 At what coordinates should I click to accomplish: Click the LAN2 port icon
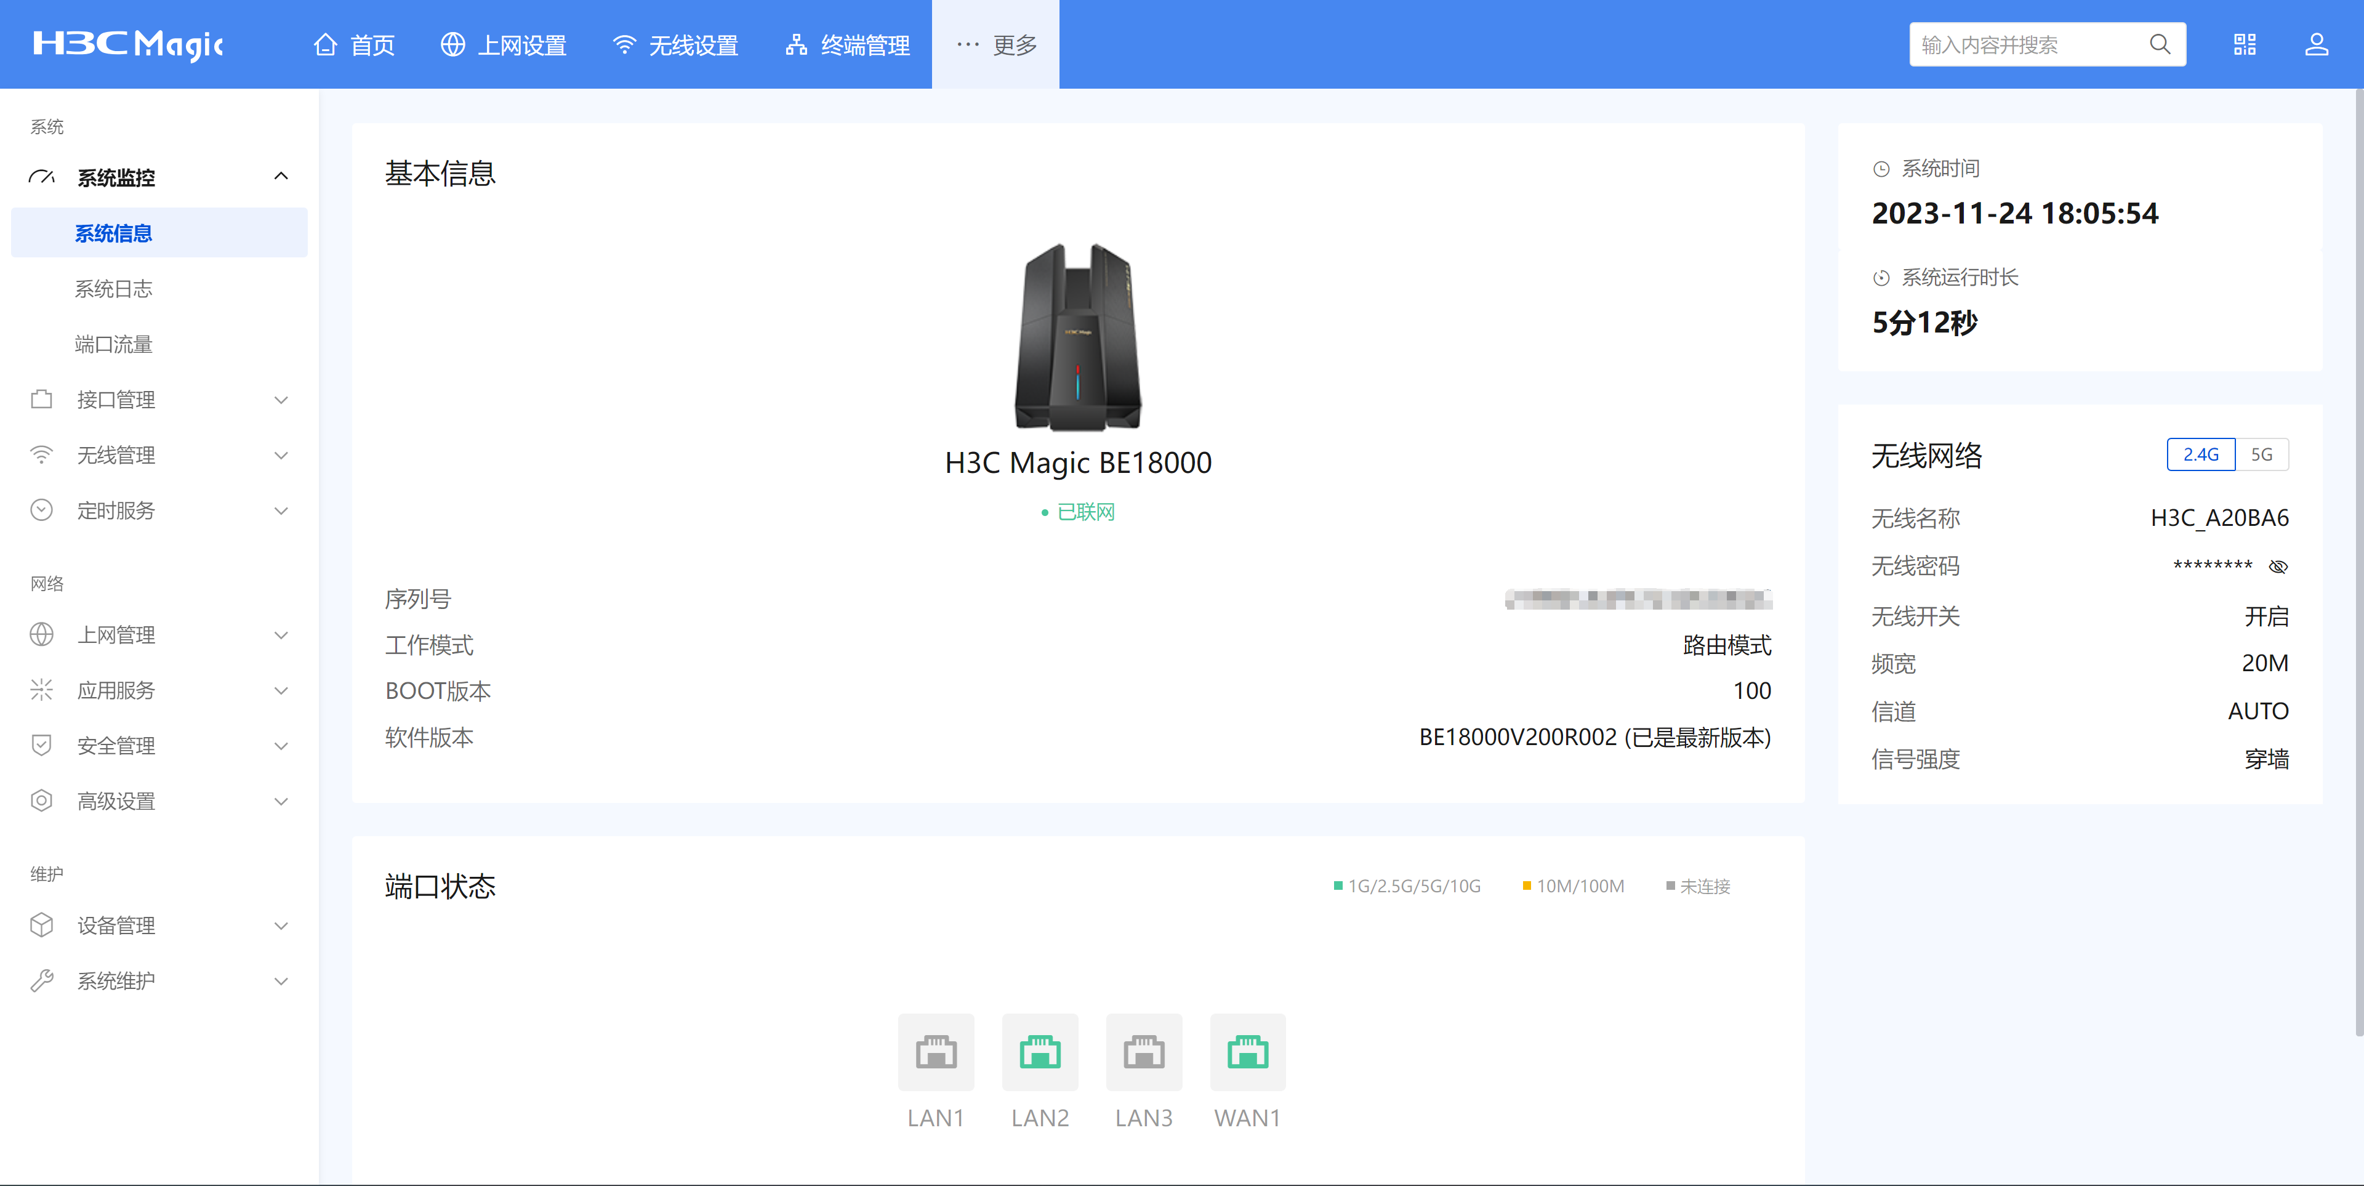point(1040,1052)
